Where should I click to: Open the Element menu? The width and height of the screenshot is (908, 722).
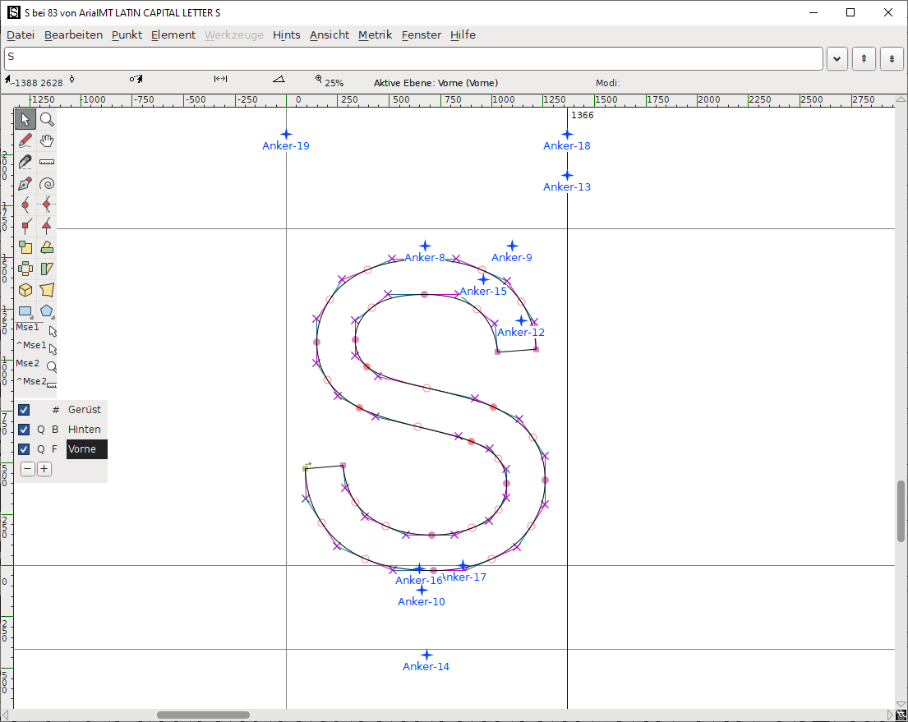click(173, 34)
